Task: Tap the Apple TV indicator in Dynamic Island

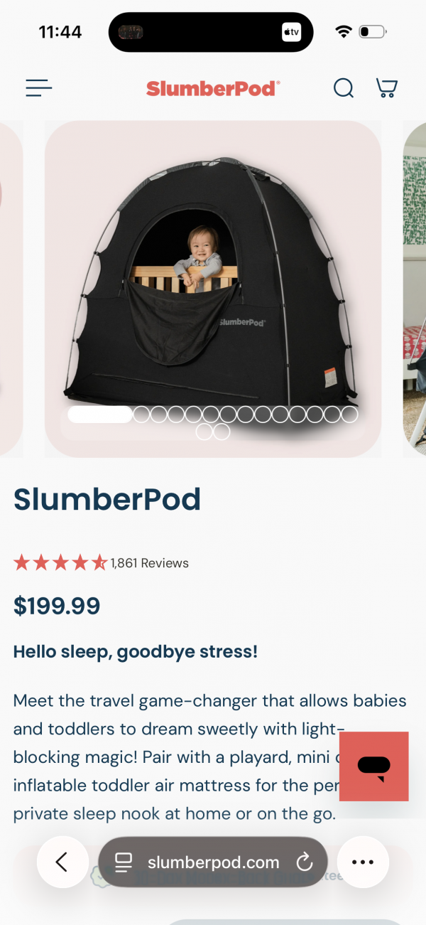Action: point(291,32)
